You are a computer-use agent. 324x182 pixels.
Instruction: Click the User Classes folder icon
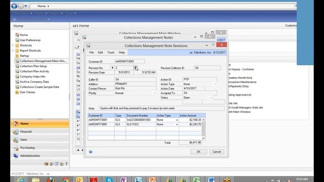(x=17, y=92)
